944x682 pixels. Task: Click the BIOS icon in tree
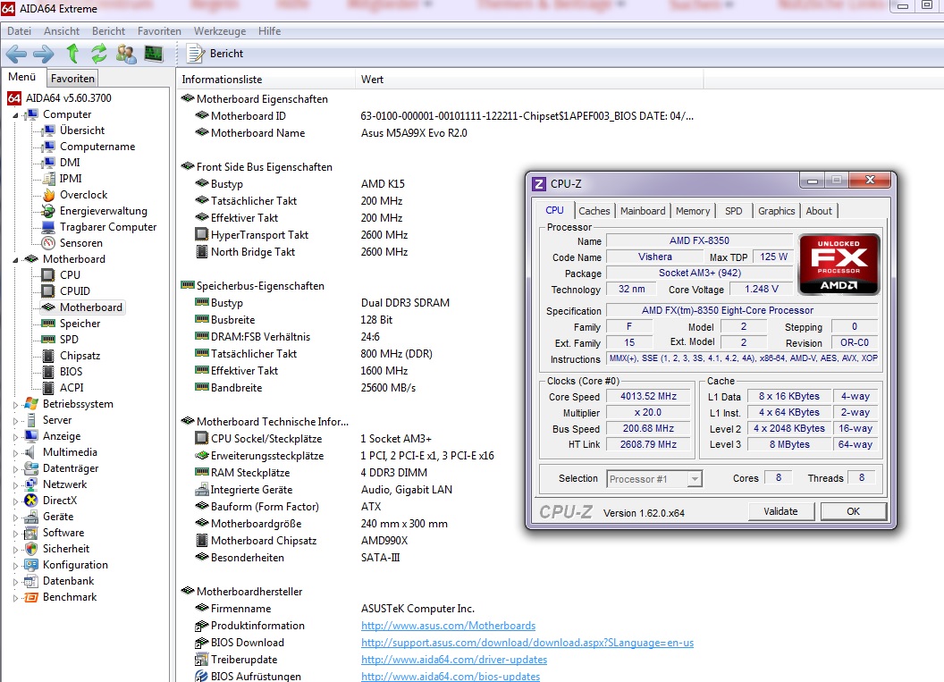click(48, 372)
